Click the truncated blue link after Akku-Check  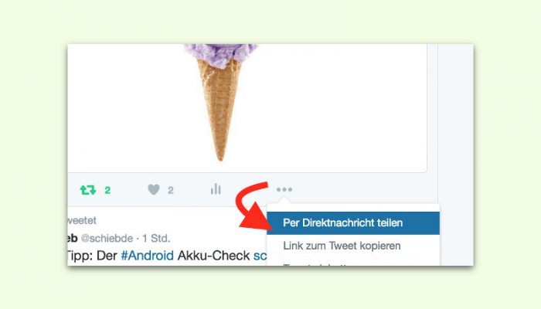click(x=260, y=256)
